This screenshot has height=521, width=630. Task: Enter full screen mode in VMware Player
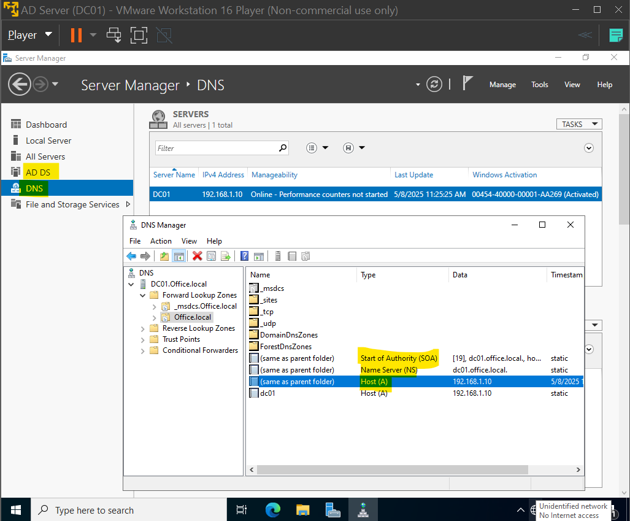point(139,35)
